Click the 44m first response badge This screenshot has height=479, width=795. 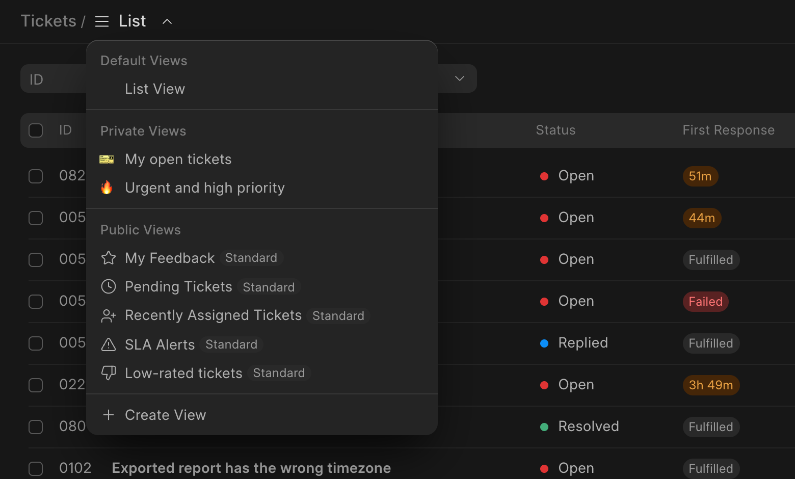pos(702,218)
